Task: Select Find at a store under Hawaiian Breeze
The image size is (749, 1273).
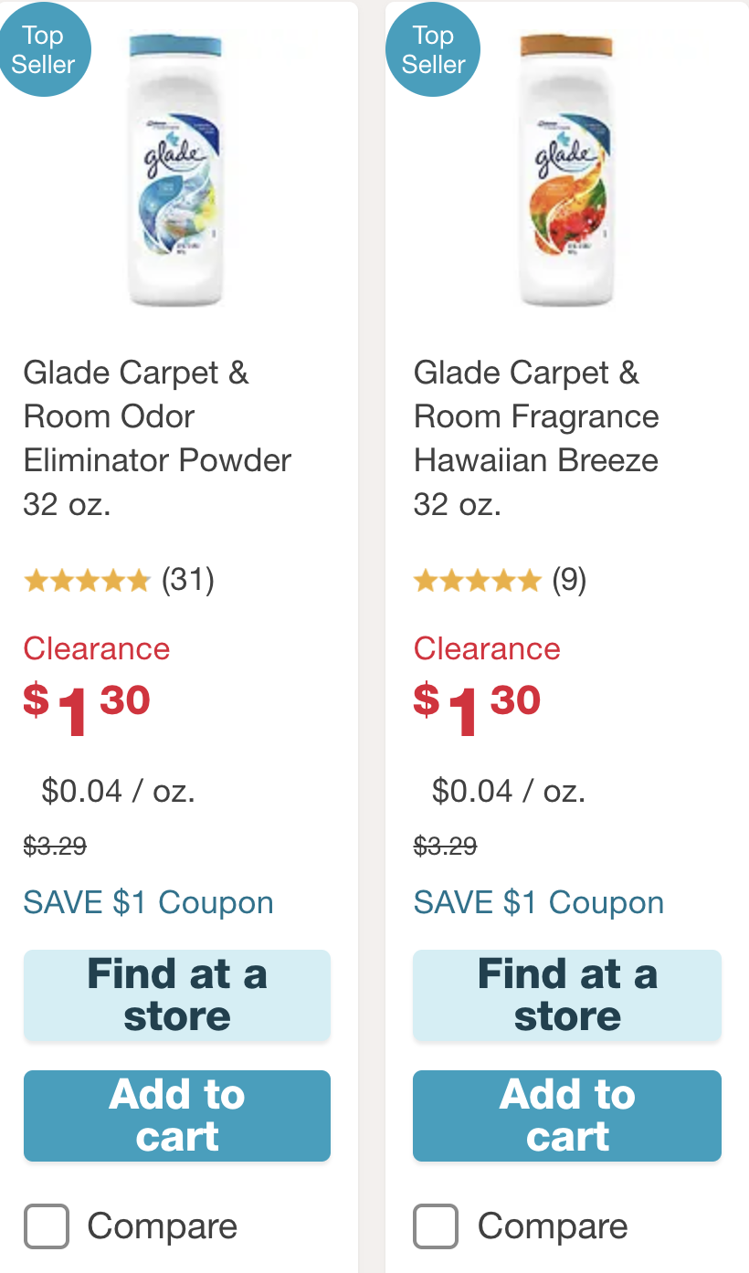Action: coord(566,995)
